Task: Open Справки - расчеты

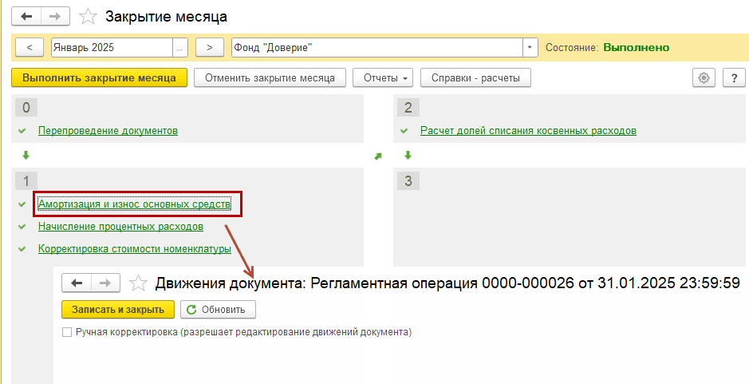Action: pos(475,78)
